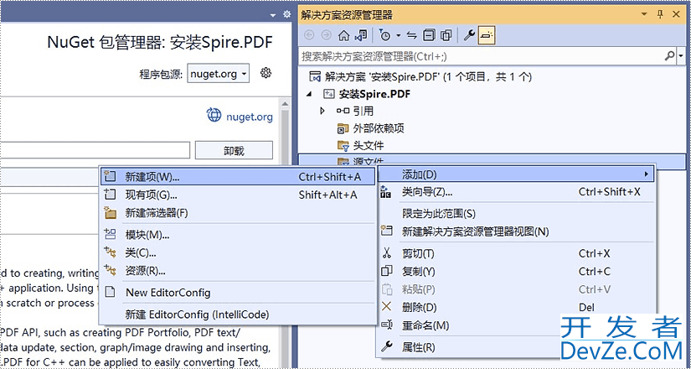Select 新建项(W)... in the submenu
The image size is (691, 369).
click(x=238, y=177)
